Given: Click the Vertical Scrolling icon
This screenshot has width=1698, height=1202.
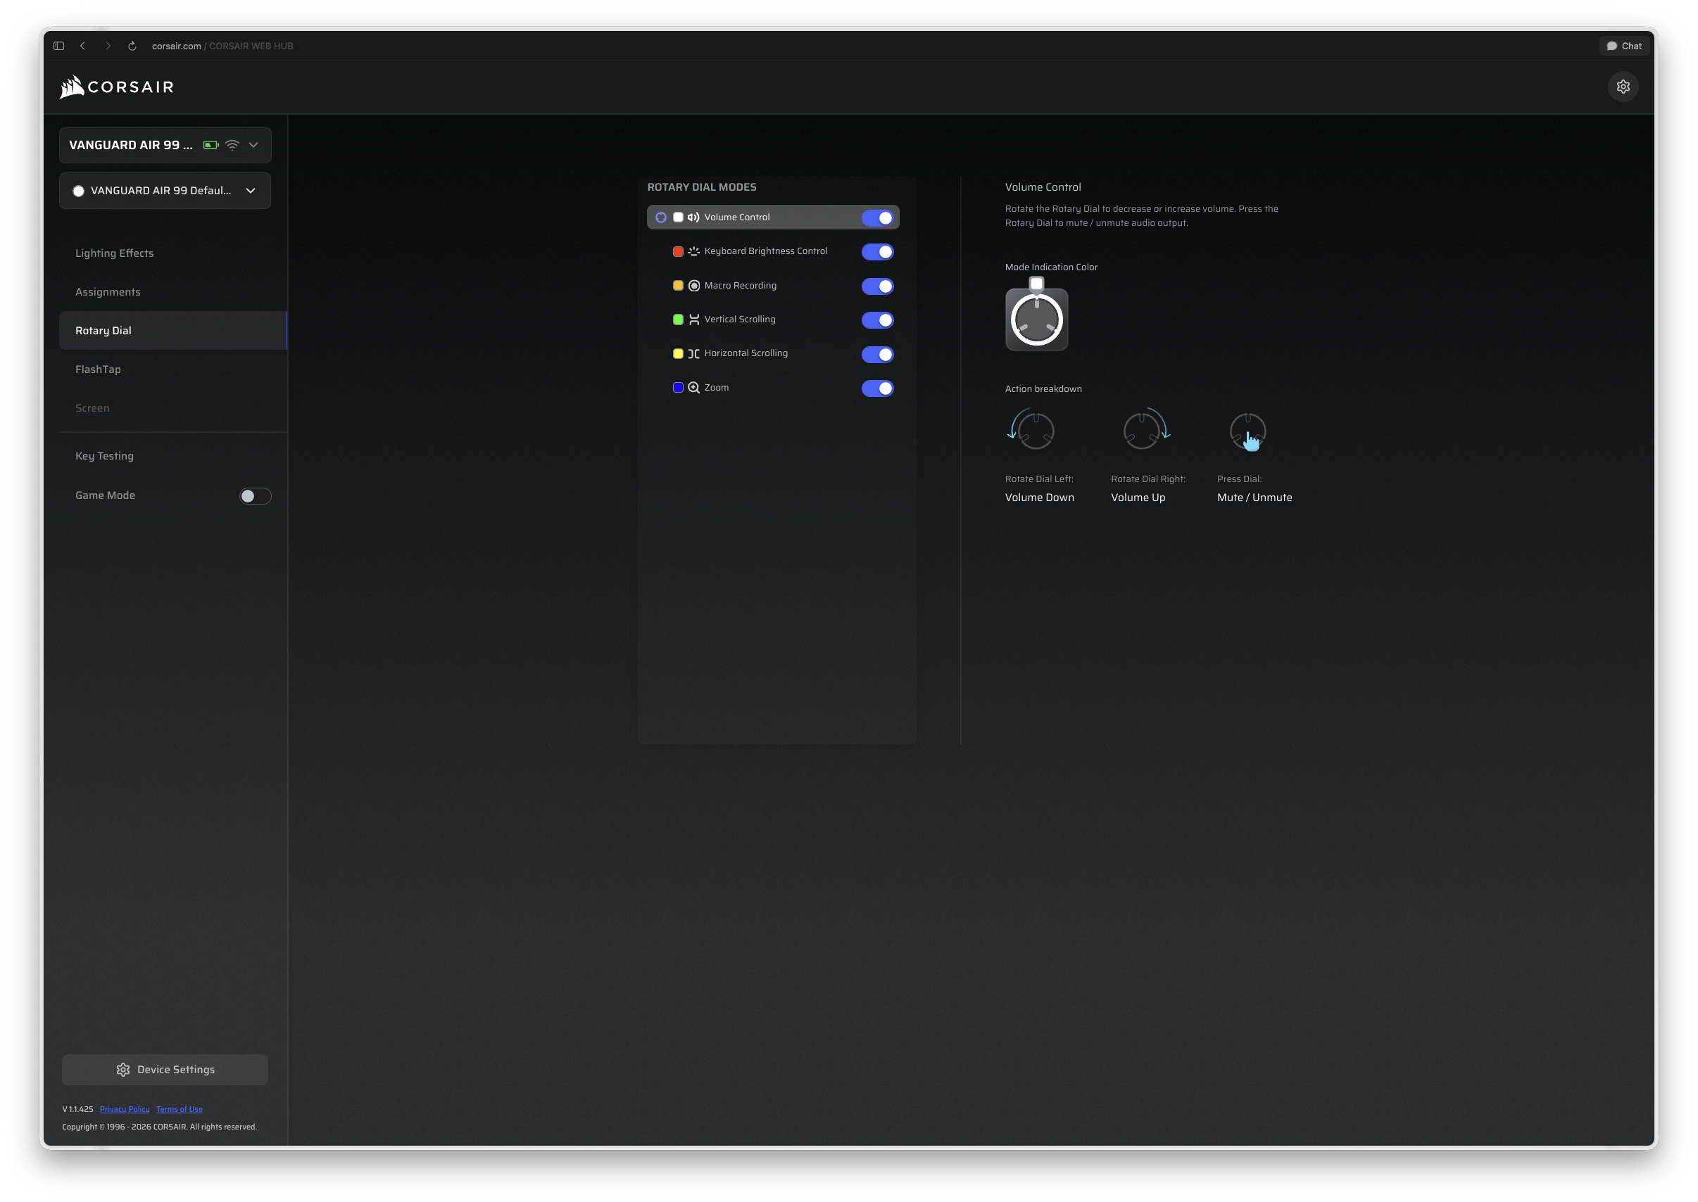Looking at the screenshot, I should tap(693, 320).
